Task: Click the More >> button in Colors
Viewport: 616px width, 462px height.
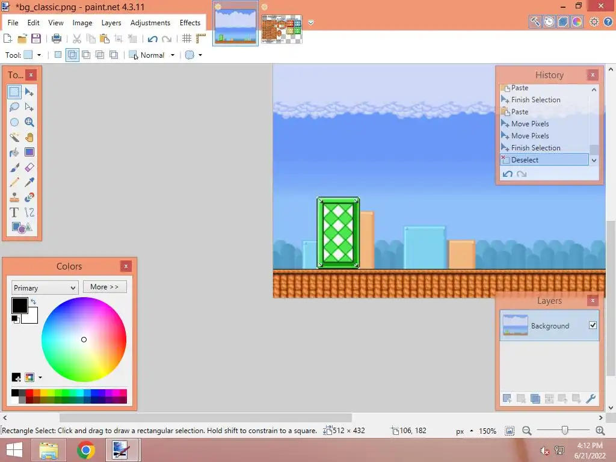Action: pyautogui.click(x=105, y=287)
